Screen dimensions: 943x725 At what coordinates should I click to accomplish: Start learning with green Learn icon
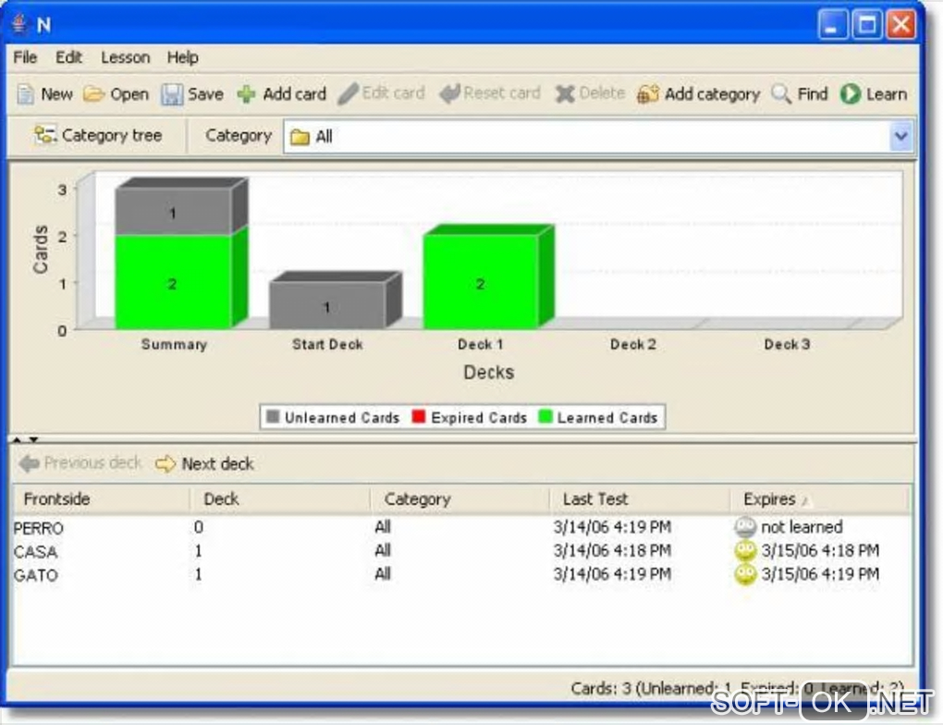[x=850, y=93]
